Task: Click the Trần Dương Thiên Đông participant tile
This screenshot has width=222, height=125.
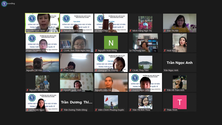Action: pos(77,102)
